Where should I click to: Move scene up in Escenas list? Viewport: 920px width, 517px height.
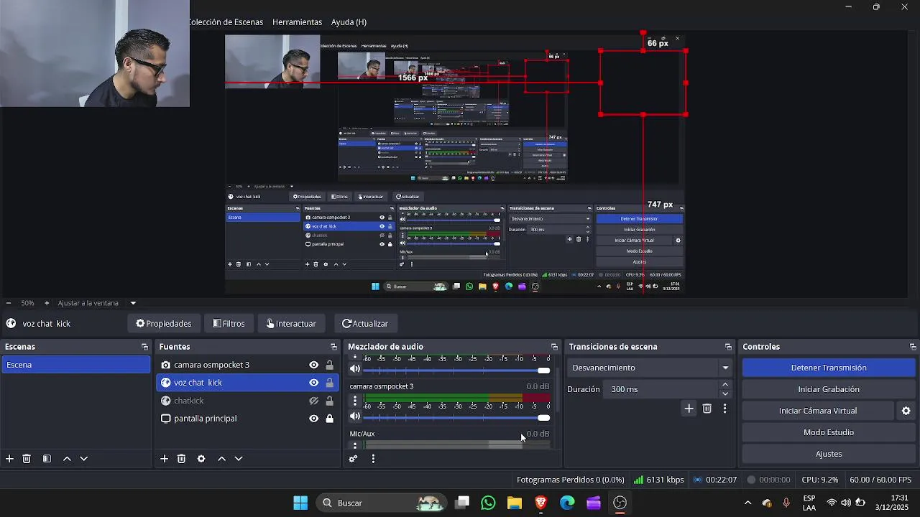pyautogui.click(x=67, y=458)
